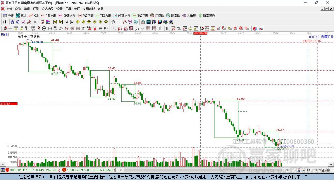Open the 六角形 hexagon tool

(189, 16)
